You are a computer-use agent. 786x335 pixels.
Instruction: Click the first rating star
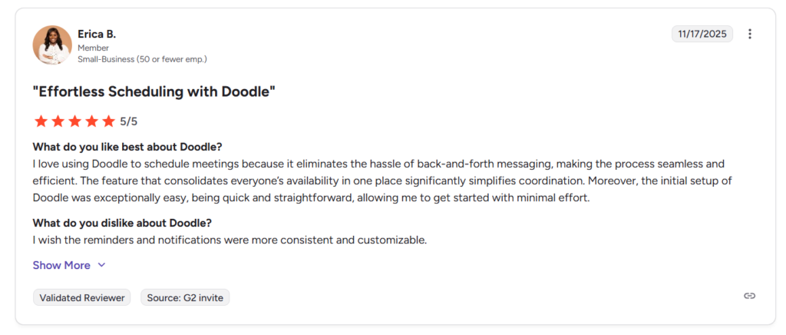(41, 121)
